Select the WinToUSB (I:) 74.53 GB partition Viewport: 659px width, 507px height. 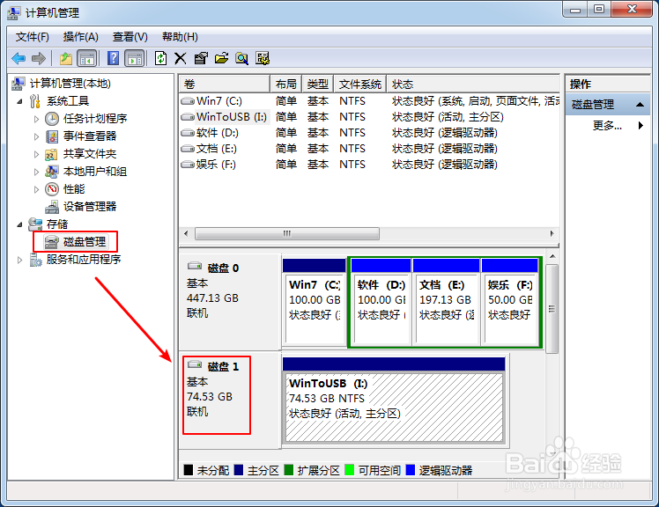[x=394, y=400]
